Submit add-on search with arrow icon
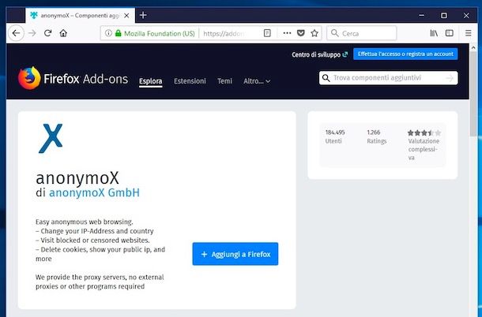Image resolution: width=482 pixels, height=317 pixels. (x=450, y=78)
